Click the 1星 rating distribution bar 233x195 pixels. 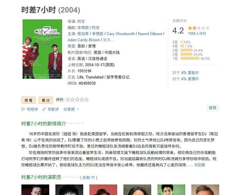point(190,58)
